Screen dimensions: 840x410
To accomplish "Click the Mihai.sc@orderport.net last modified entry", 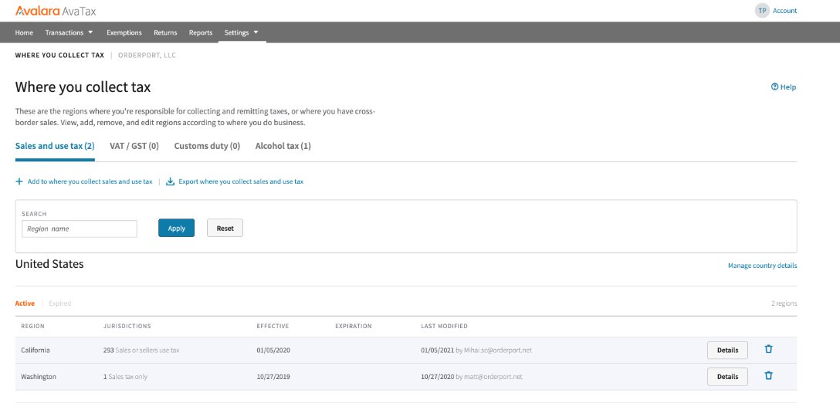I will [x=476, y=350].
